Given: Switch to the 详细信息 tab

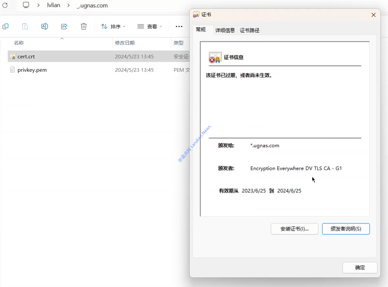Looking at the screenshot, I should [x=225, y=30].
